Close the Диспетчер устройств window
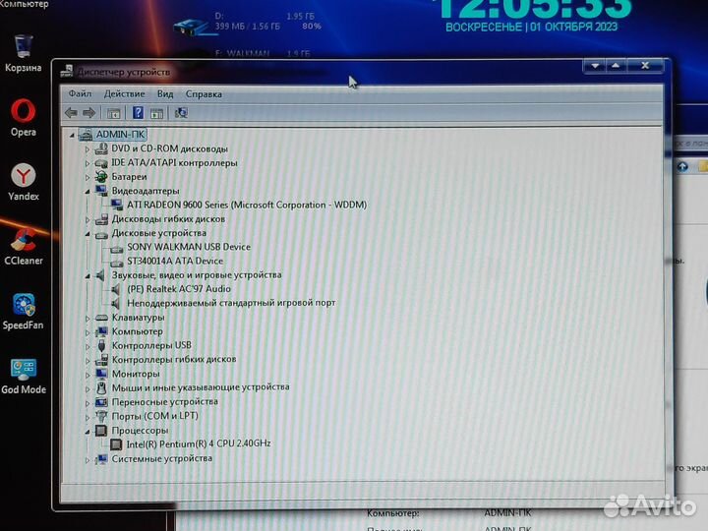The width and height of the screenshot is (708, 531). [x=645, y=66]
